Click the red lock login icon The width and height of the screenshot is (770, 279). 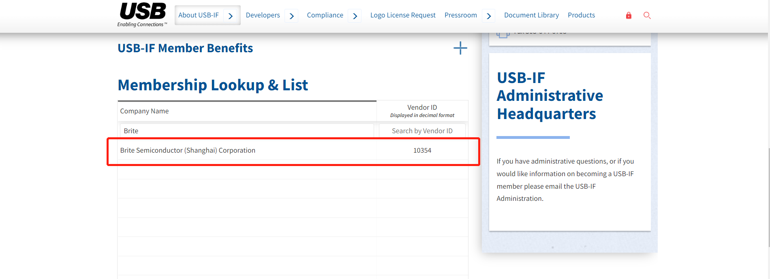(x=629, y=15)
